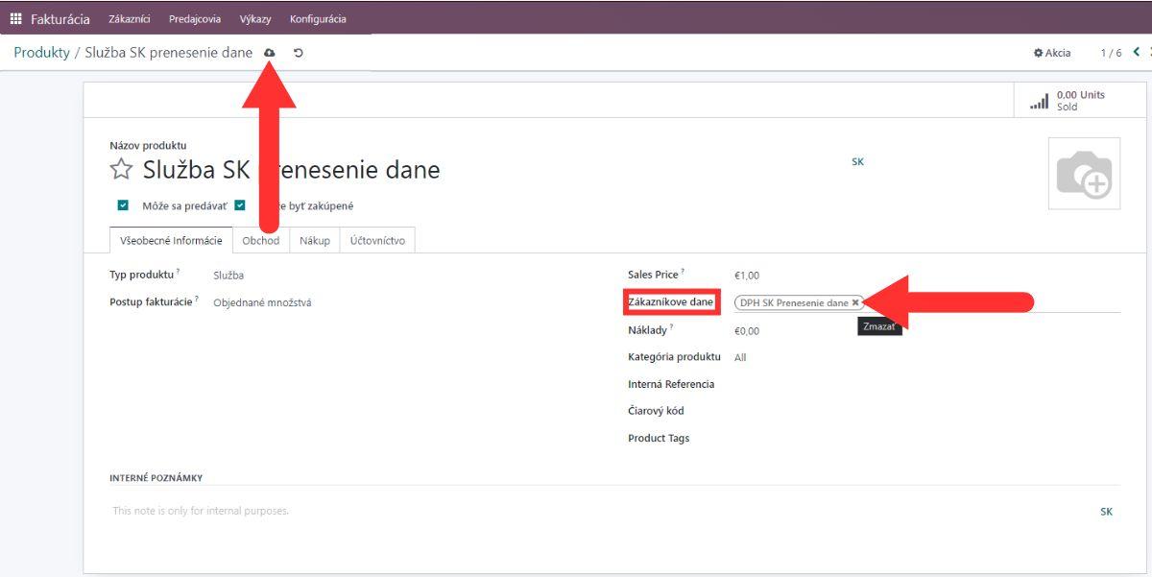Viewport: 1152px width, 577px height.
Task: Open the Akcia gear dropdown
Action: [x=1052, y=53]
